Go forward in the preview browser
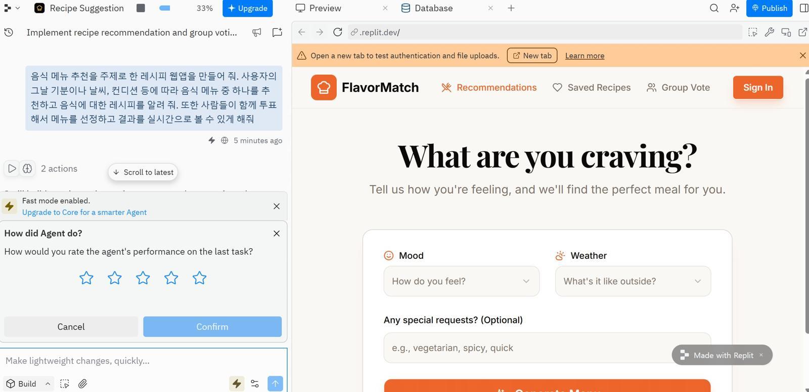 [x=320, y=32]
